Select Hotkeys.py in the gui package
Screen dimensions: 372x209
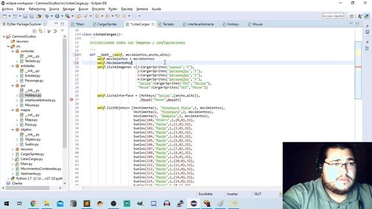tap(33, 95)
